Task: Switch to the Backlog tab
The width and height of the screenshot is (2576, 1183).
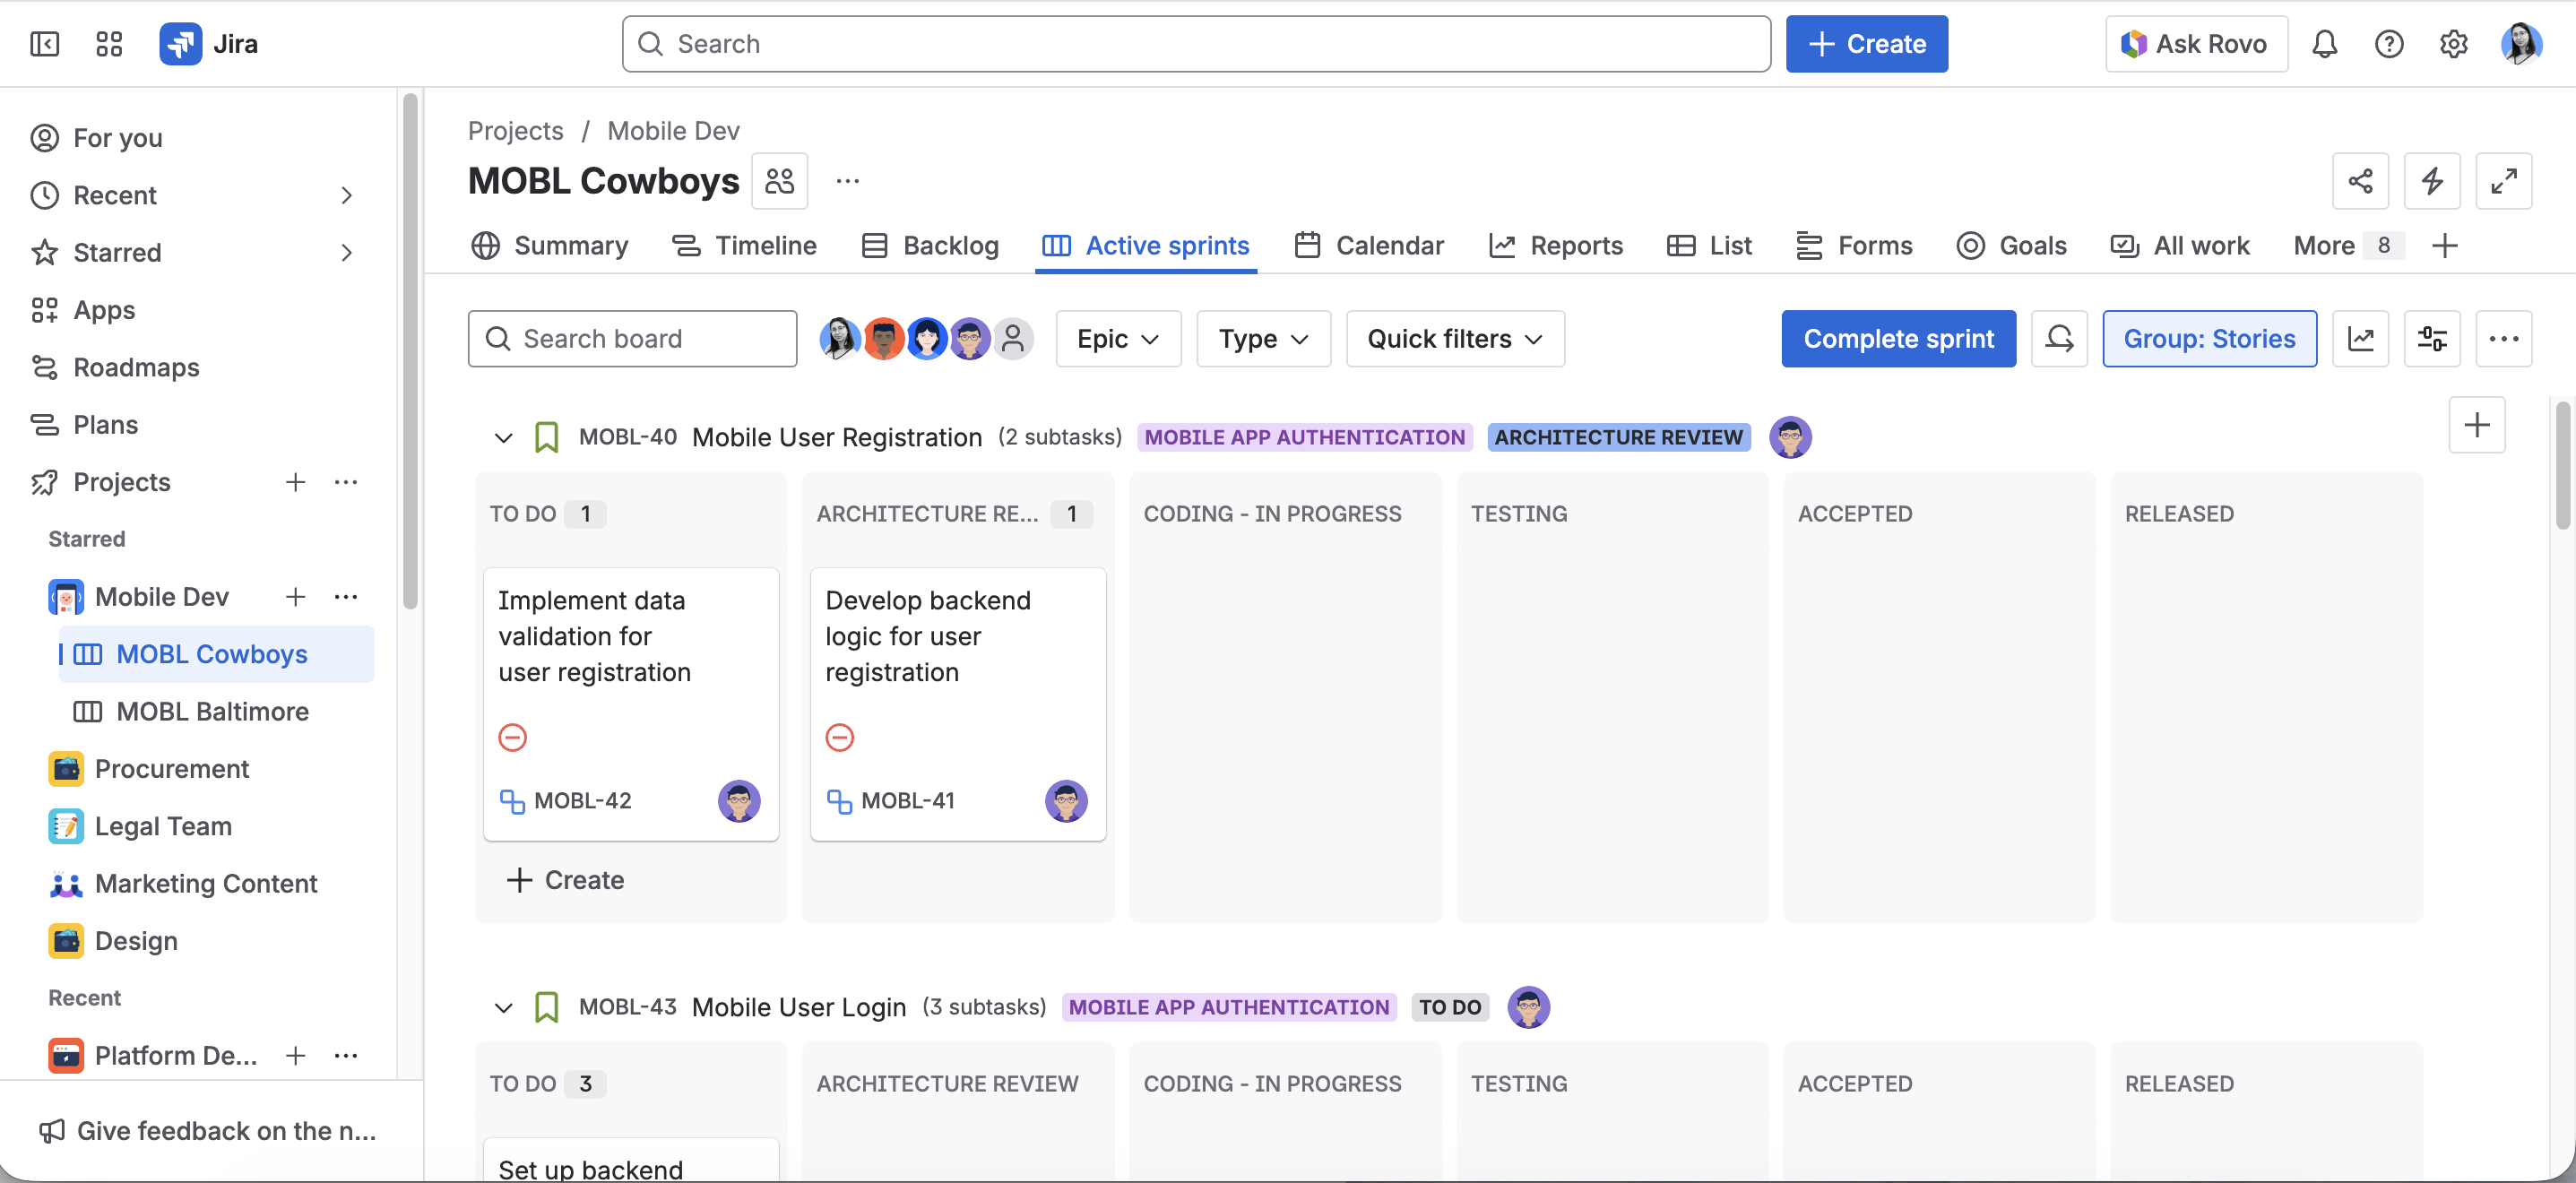Action: [930, 246]
